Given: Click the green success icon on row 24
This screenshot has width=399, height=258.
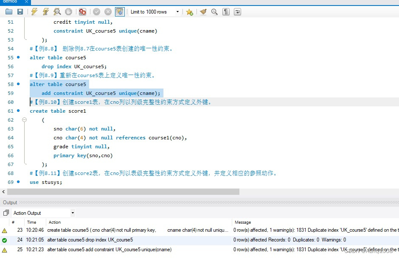Looking at the screenshot, I should tap(5, 240).
